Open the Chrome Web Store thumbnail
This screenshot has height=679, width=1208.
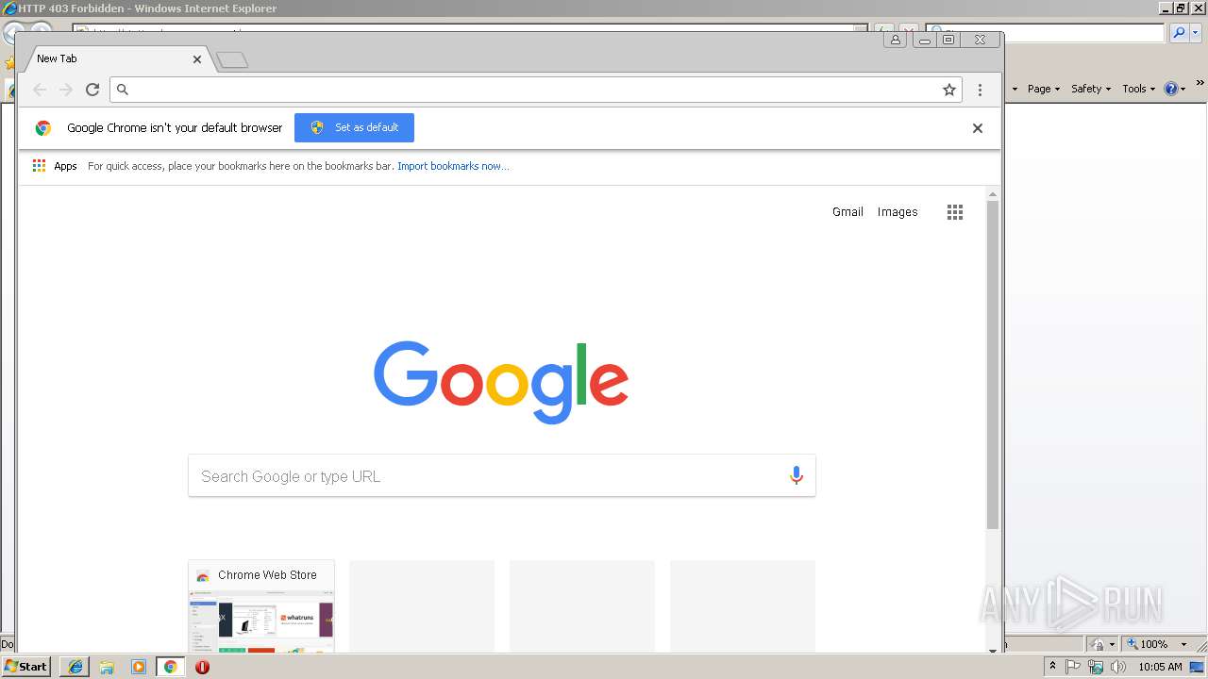click(x=261, y=606)
